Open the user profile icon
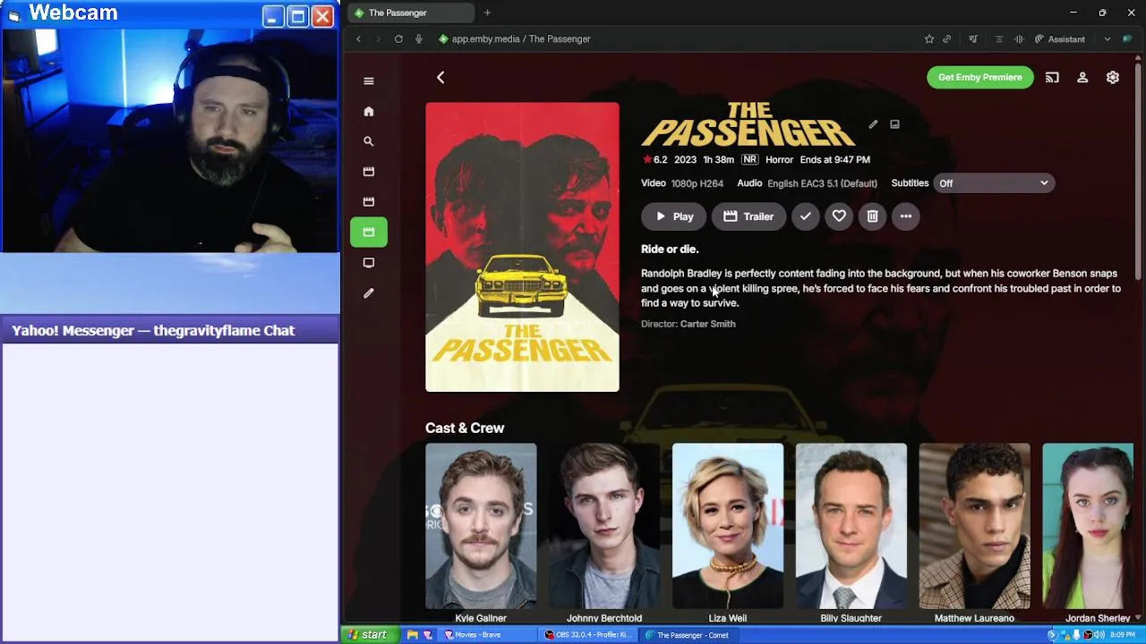The image size is (1146, 644). coord(1082,78)
